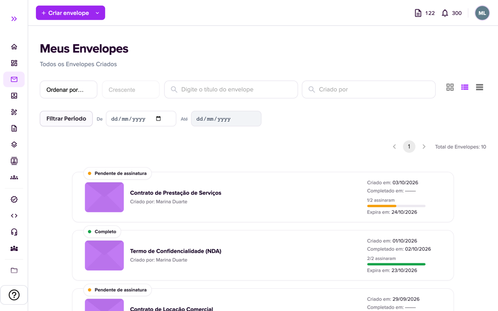This screenshot has width=498, height=311.
Task: Click Expira em: 24/10/2026 text
Action: pos(392,212)
